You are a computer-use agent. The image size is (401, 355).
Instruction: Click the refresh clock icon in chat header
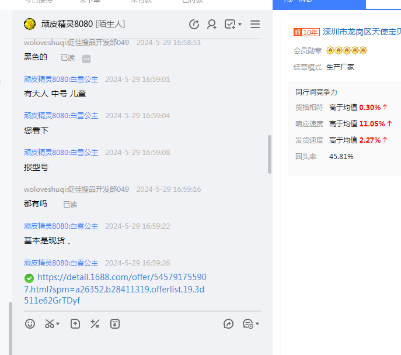194,24
